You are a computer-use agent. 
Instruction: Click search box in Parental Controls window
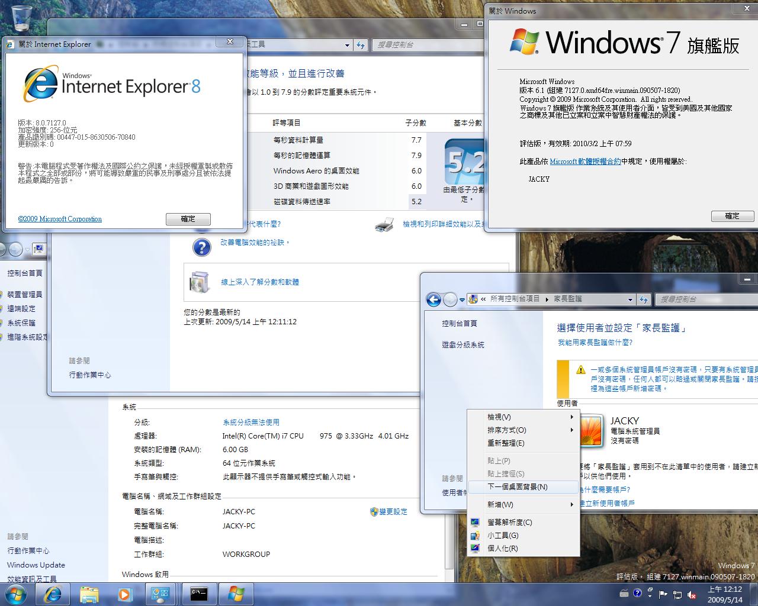point(706,299)
